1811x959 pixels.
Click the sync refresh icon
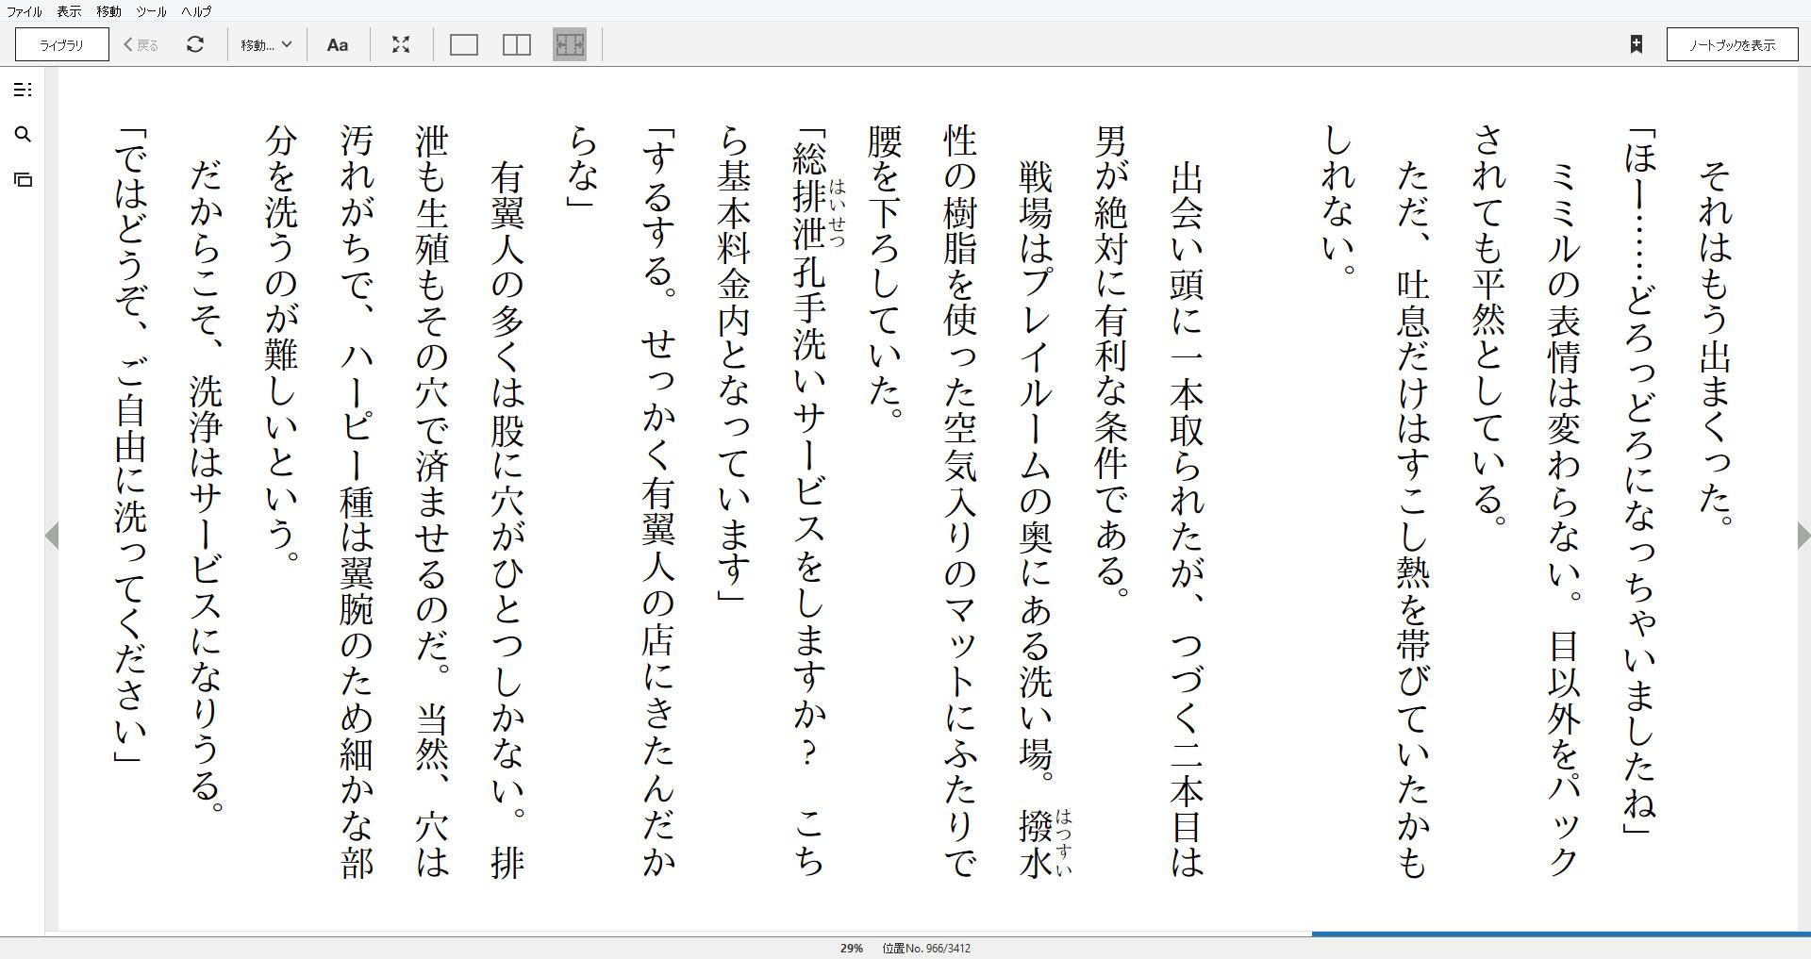pyautogui.click(x=195, y=44)
